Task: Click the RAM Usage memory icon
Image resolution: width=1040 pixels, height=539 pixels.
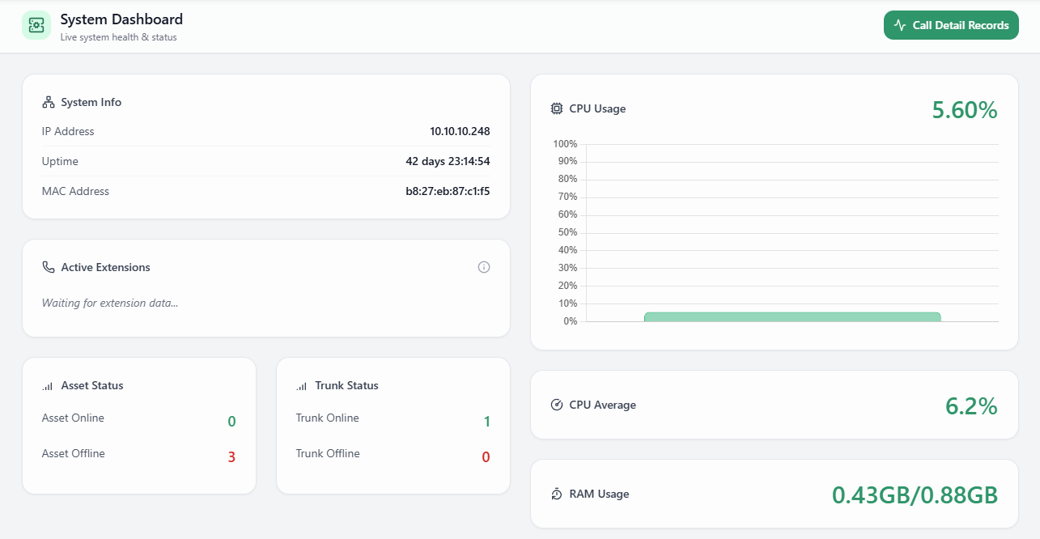Action: (555, 494)
